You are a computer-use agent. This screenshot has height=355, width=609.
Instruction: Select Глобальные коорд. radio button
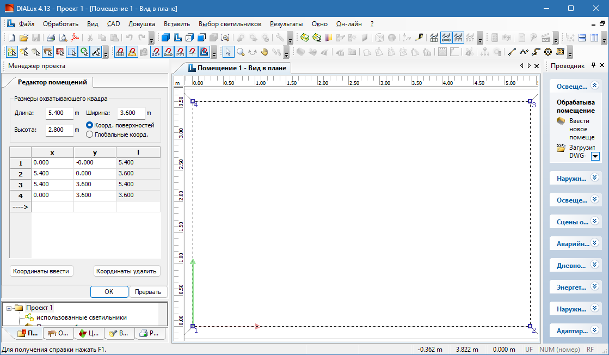(89, 134)
